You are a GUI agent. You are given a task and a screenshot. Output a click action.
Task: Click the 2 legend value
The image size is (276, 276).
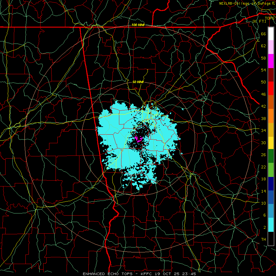pos(264,228)
